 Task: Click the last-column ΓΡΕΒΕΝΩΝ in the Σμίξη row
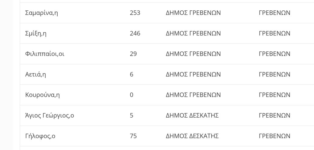[274, 33]
